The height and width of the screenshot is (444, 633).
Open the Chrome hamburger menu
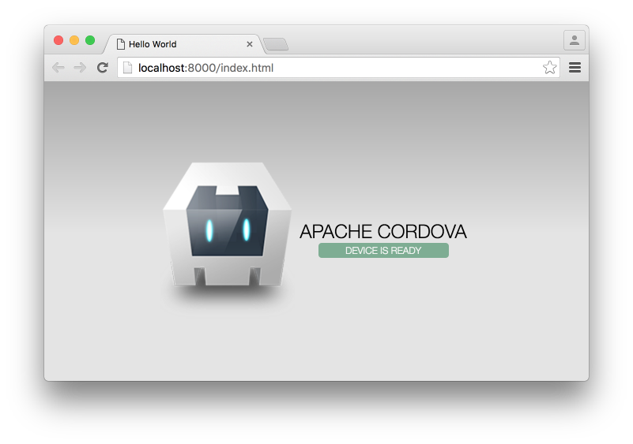click(575, 67)
